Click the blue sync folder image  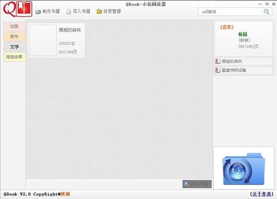click(x=244, y=168)
